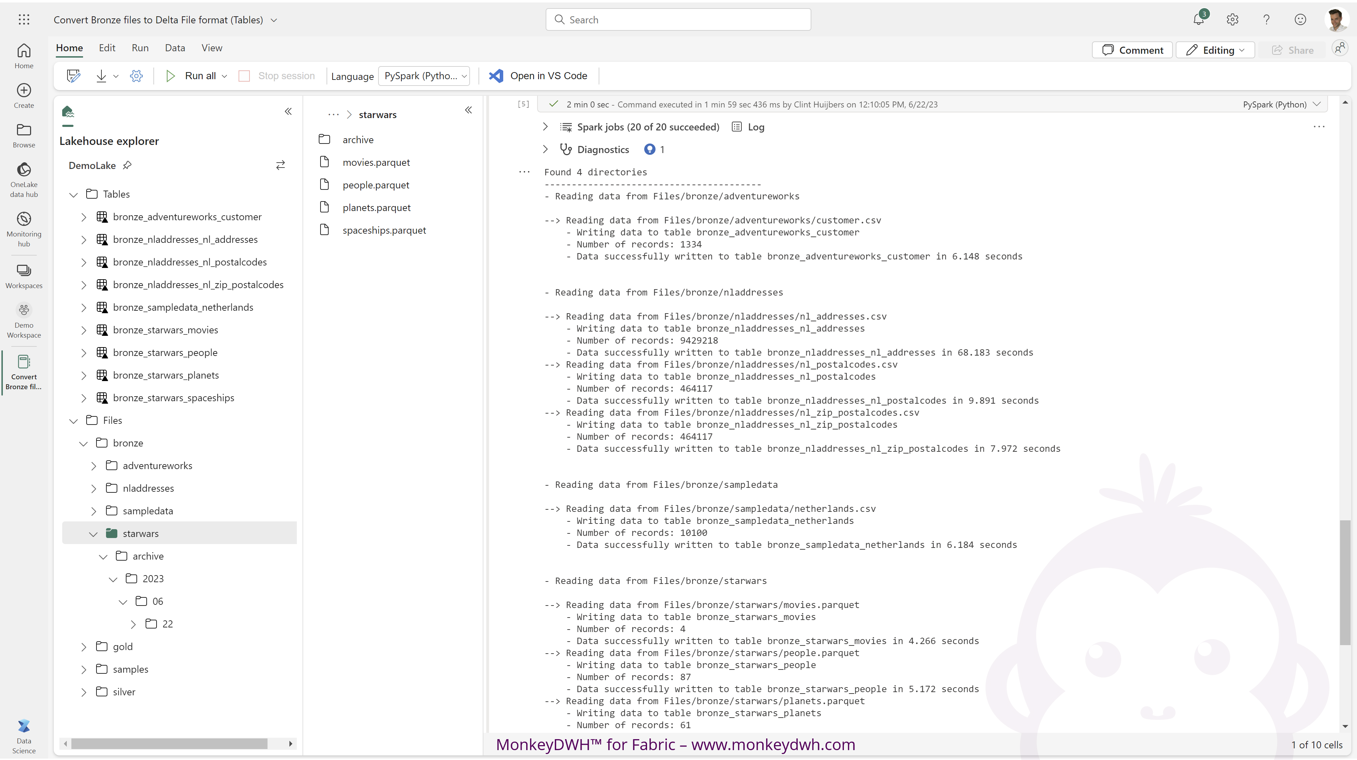Viewport: 1357px width, 760px height.
Task: Open feedback smiley icon
Action: click(1300, 19)
